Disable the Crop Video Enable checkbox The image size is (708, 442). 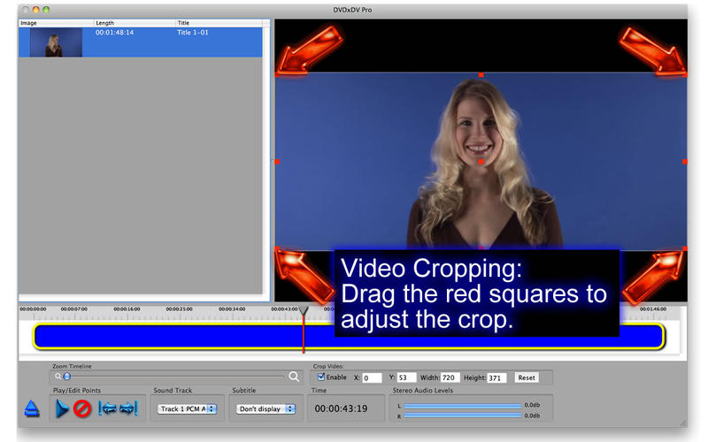321,377
